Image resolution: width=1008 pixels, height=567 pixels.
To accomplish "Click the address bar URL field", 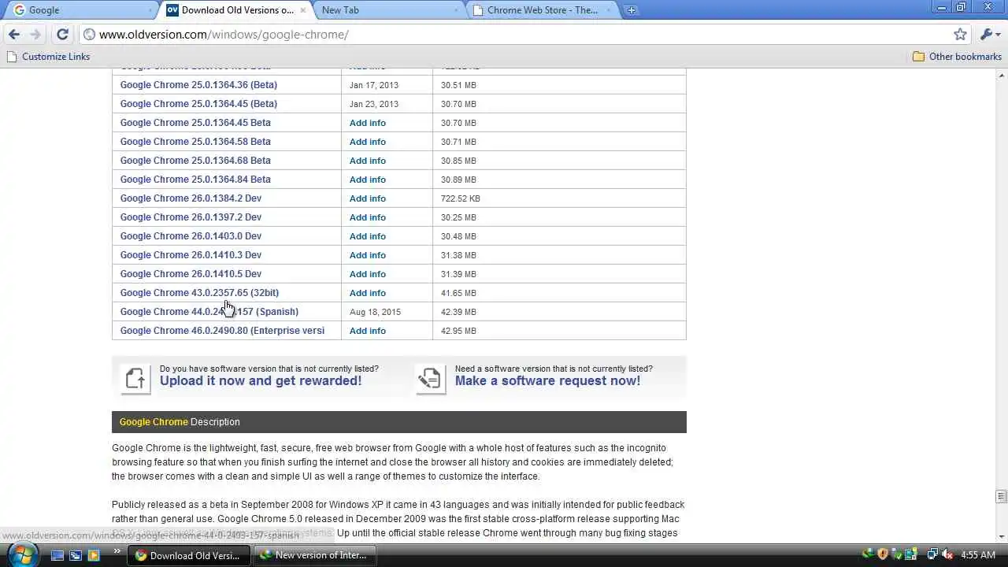I will point(516,35).
